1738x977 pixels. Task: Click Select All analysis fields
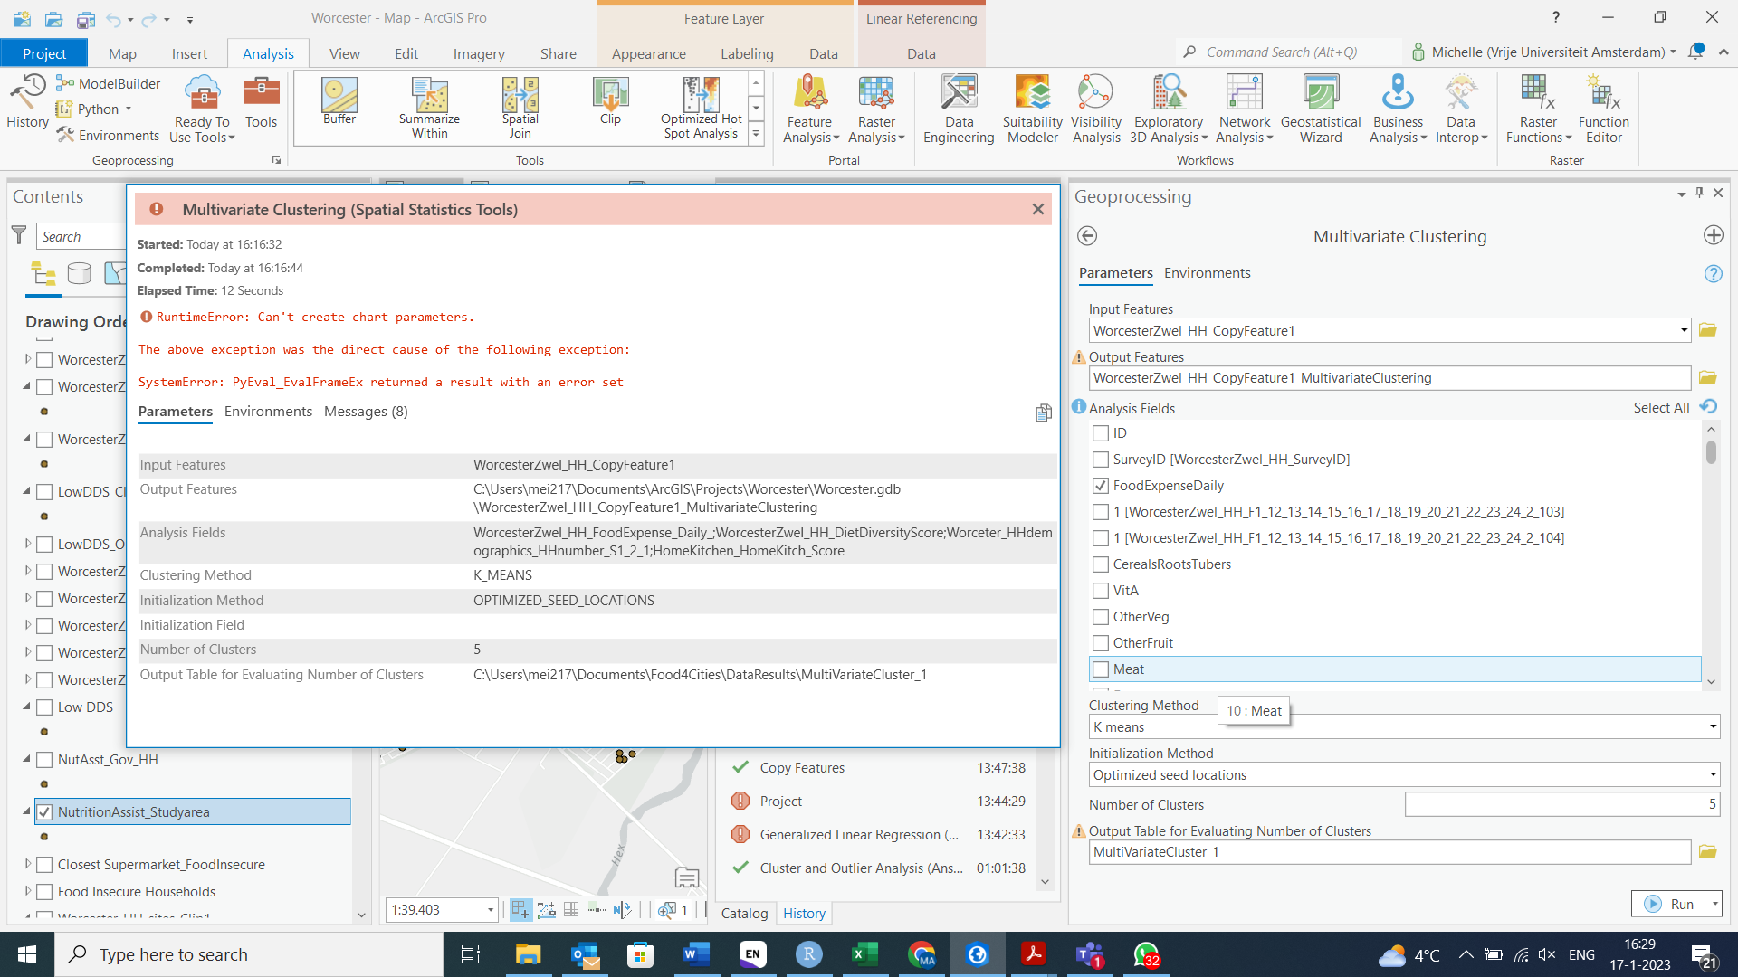(1660, 408)
